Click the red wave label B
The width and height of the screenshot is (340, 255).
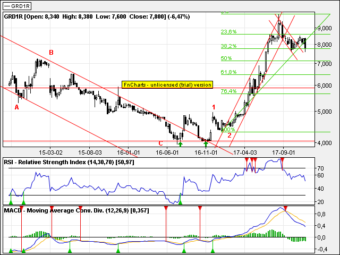(51, 53)
